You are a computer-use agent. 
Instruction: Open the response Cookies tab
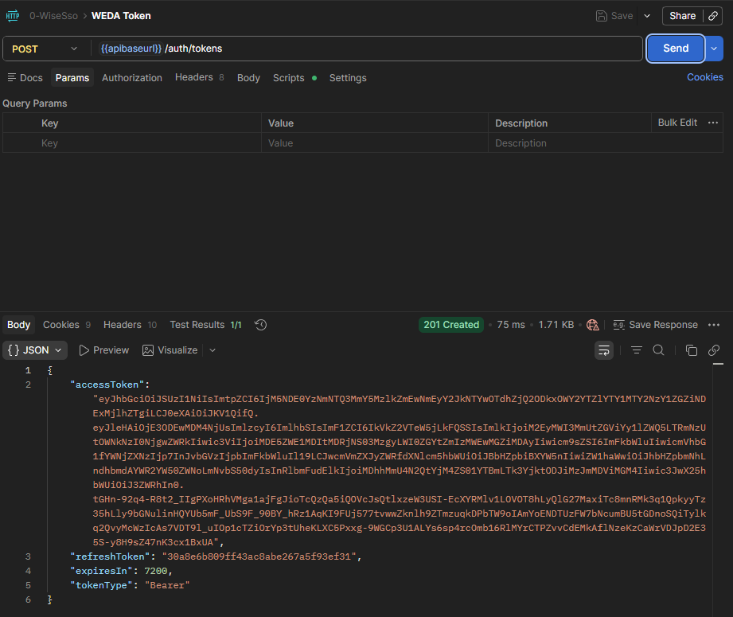coord(67,325)
